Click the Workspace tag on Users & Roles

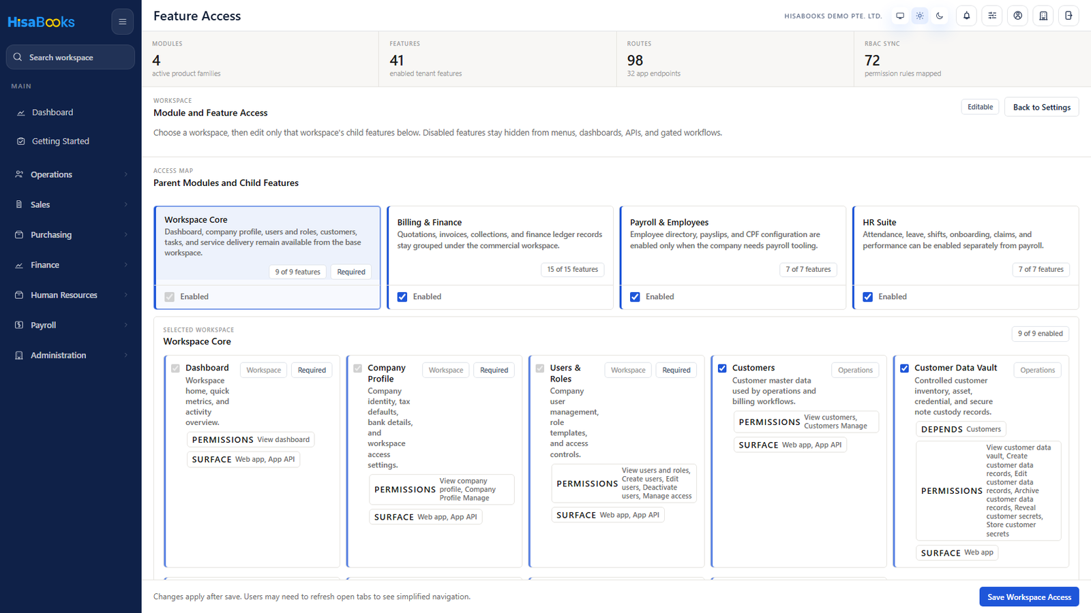[x=628, y=371]
